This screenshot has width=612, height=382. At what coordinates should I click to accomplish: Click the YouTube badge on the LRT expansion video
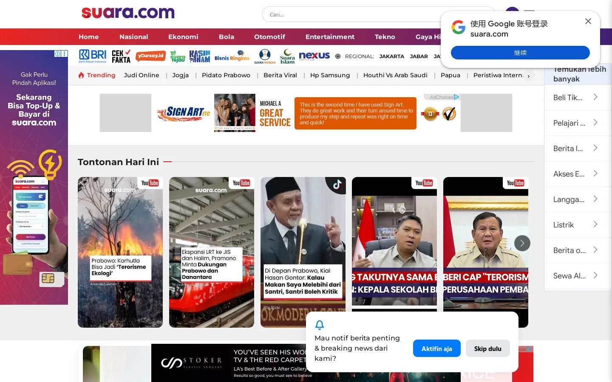[241, 183]
